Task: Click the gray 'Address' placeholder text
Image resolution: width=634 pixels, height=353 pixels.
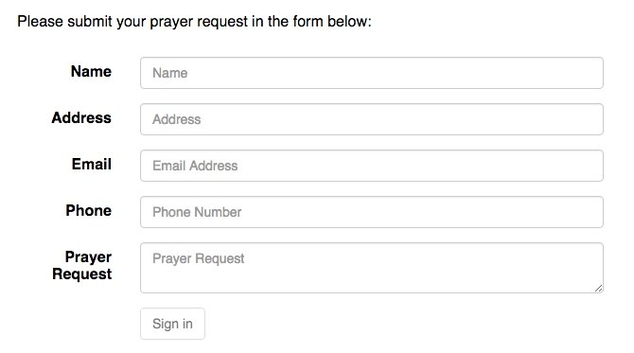Action: 176,119
